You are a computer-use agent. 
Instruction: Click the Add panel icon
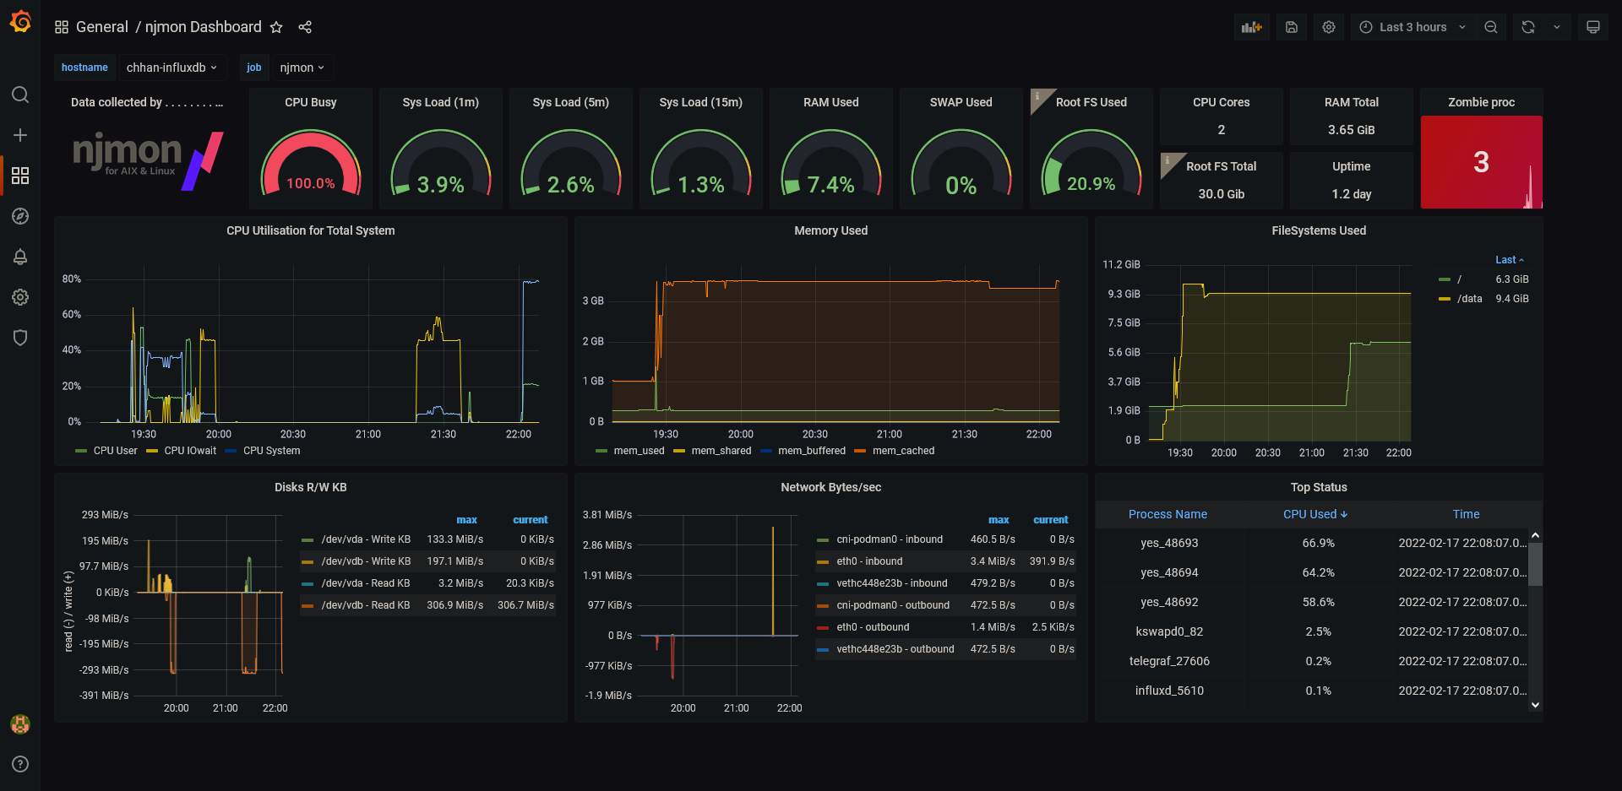coord(1252,27)
